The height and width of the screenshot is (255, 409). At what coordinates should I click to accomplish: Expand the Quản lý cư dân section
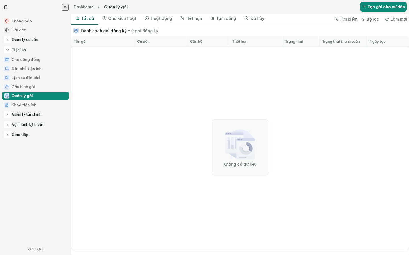click(x=7, y=40)
